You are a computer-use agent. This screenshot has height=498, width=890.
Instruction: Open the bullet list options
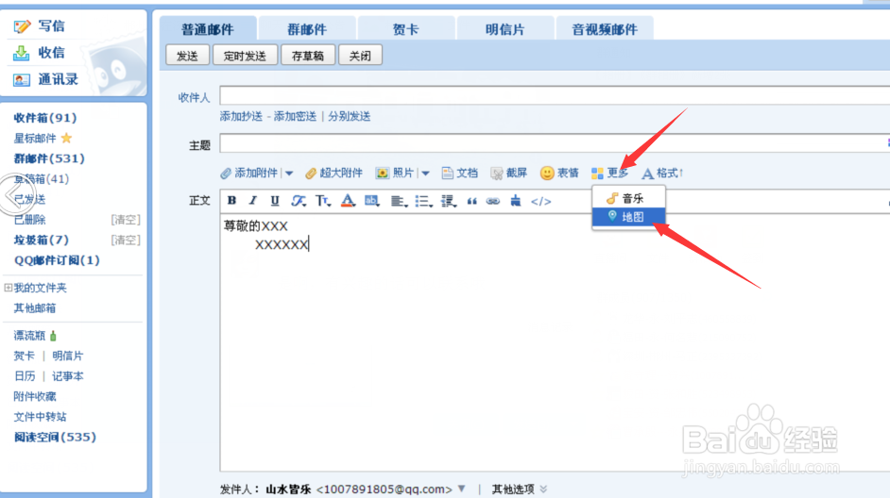(423, 201)
